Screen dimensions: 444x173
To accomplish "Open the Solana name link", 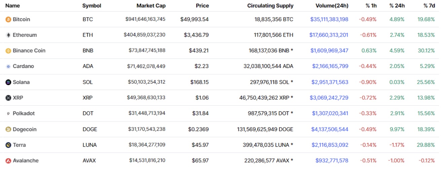I will (x=21, y=82).
